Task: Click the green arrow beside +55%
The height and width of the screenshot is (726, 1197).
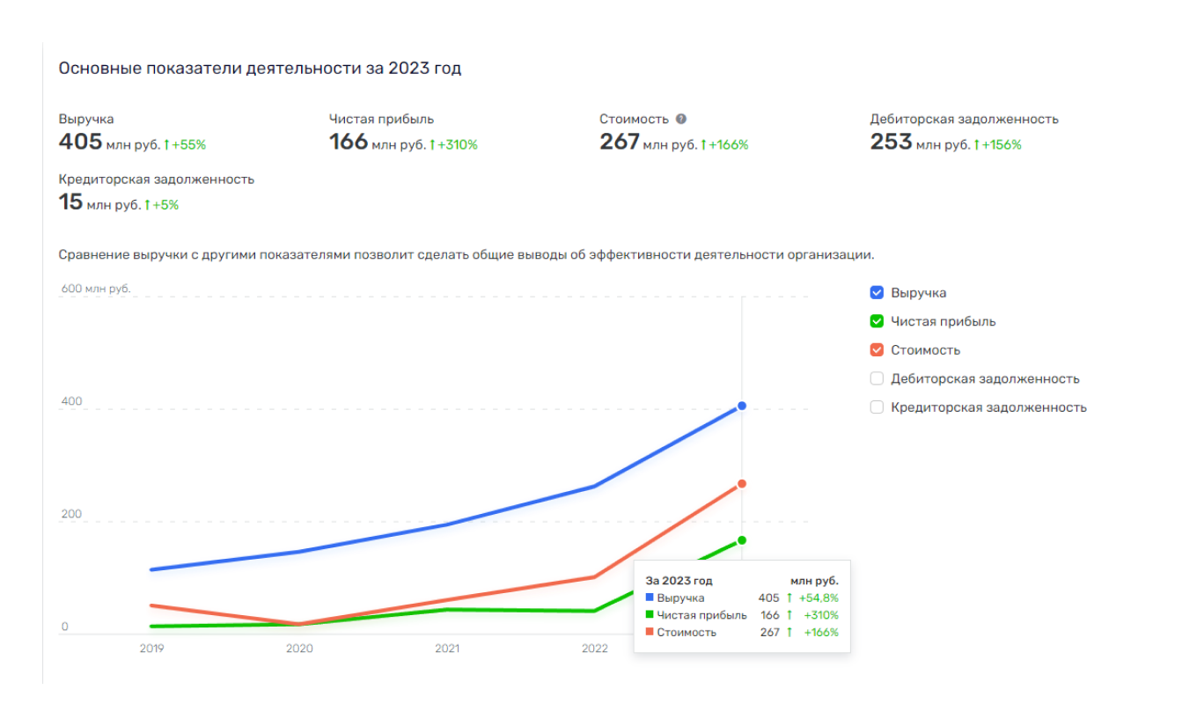Action: click(166, 144)
